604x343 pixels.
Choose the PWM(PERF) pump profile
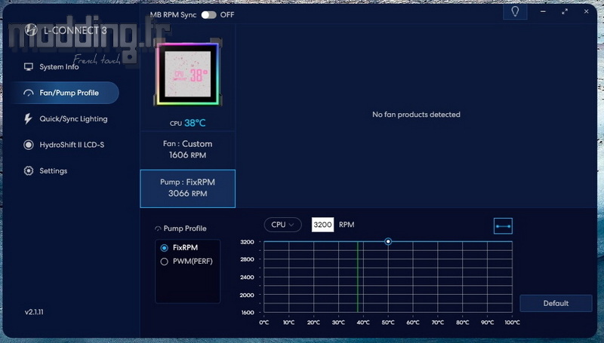click(165, 262)
